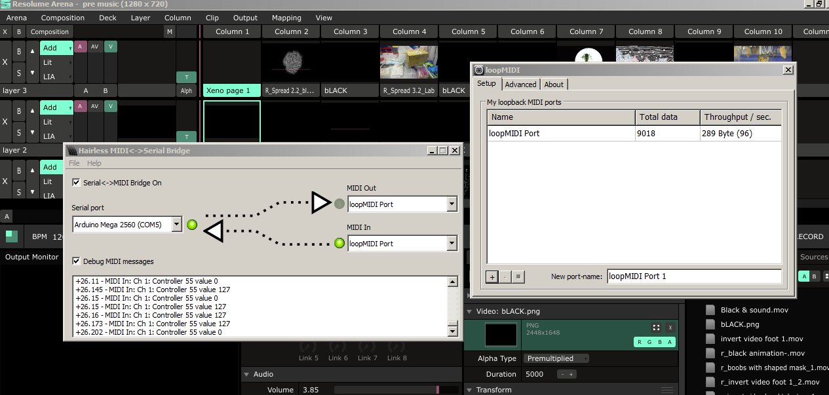Image resolution: width=829 pixels, height=395 pixels.
Task: Click the New port-name text field
Action: pos(693,276)
